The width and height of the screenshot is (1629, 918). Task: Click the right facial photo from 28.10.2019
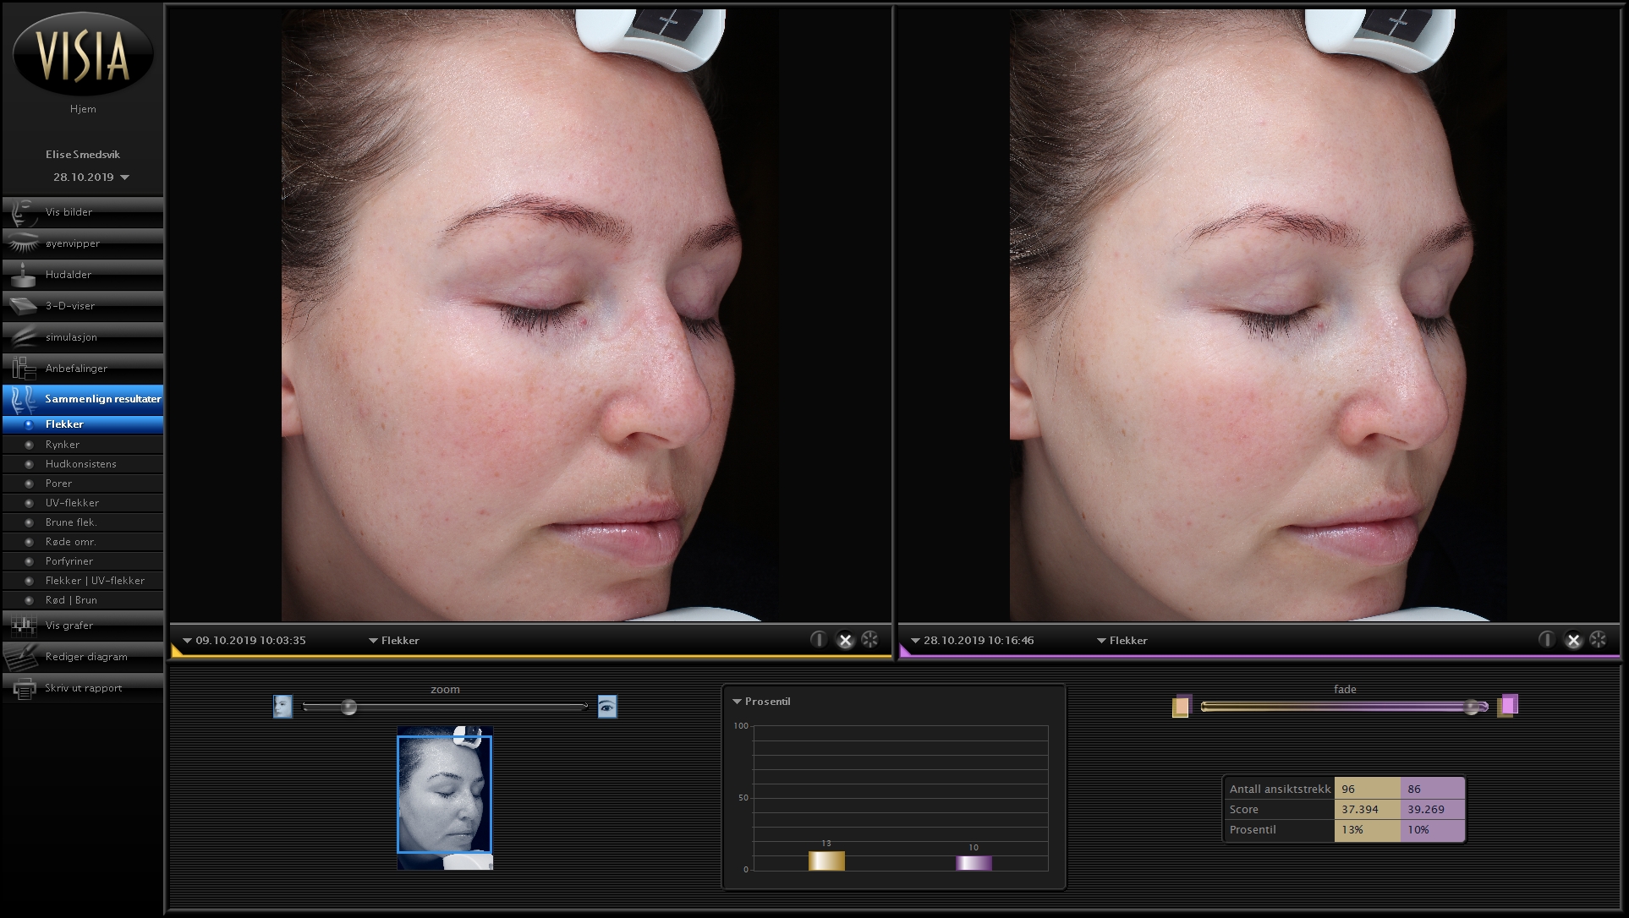1259,315
